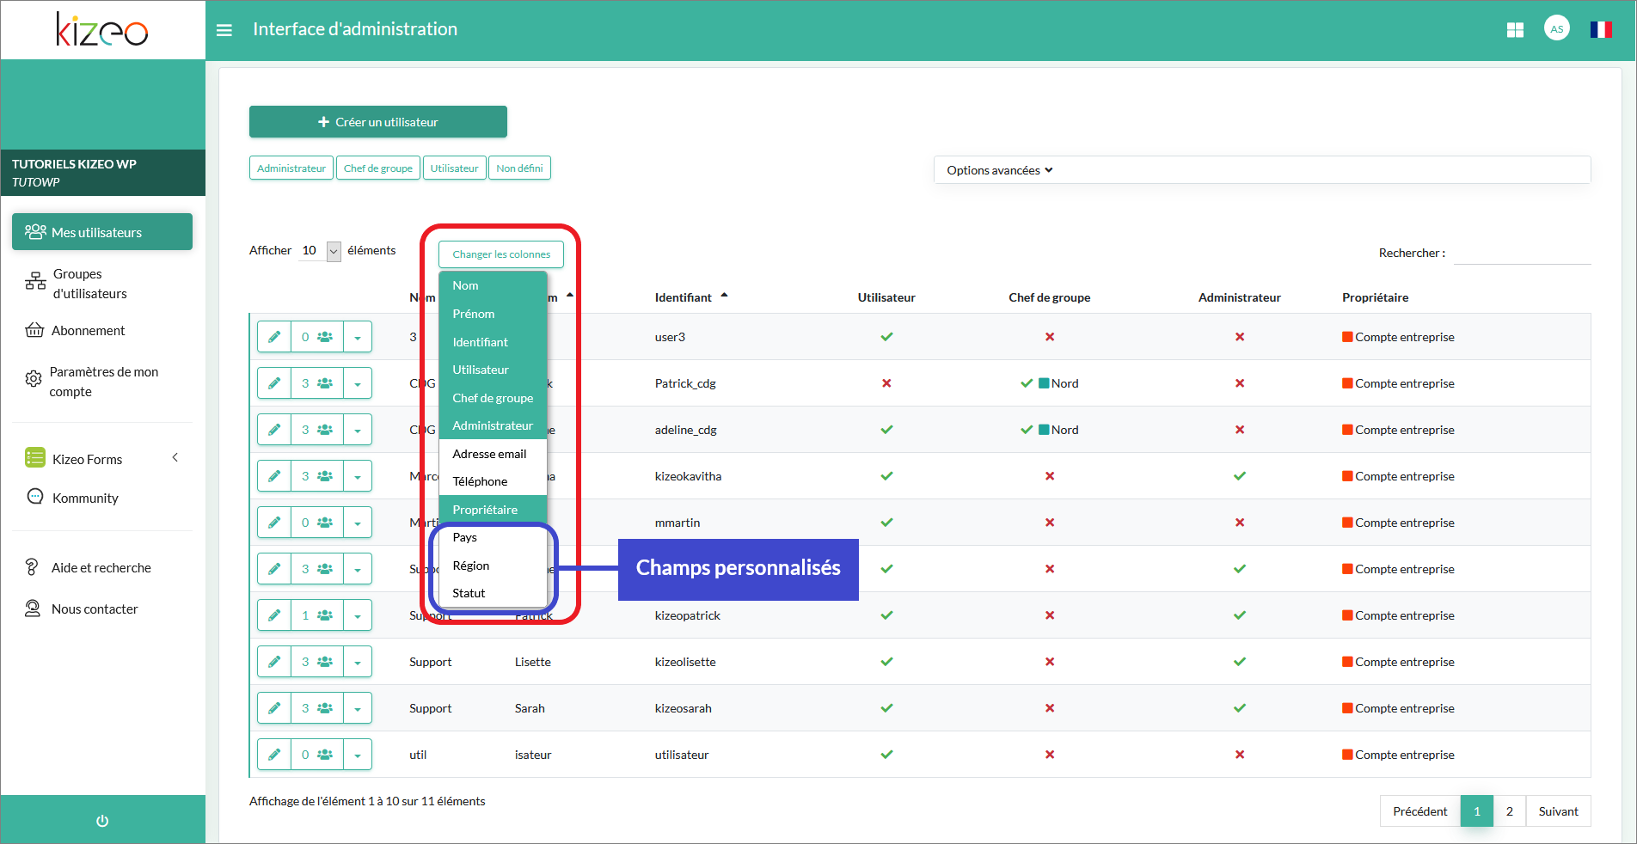Open the AS user avatar
Viewport: 1637px width, 844px height.
pos(1556,28)
